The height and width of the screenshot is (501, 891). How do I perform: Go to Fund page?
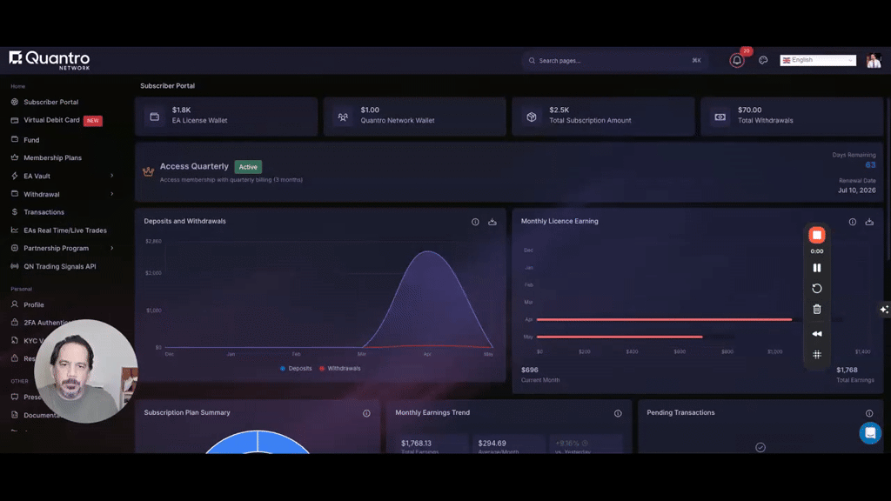click(31, 140)
